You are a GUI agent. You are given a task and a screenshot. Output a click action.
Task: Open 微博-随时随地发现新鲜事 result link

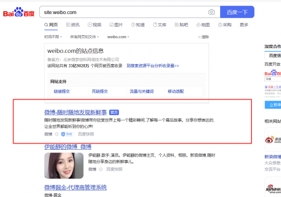pyautogui.click(x=75, y=112)
